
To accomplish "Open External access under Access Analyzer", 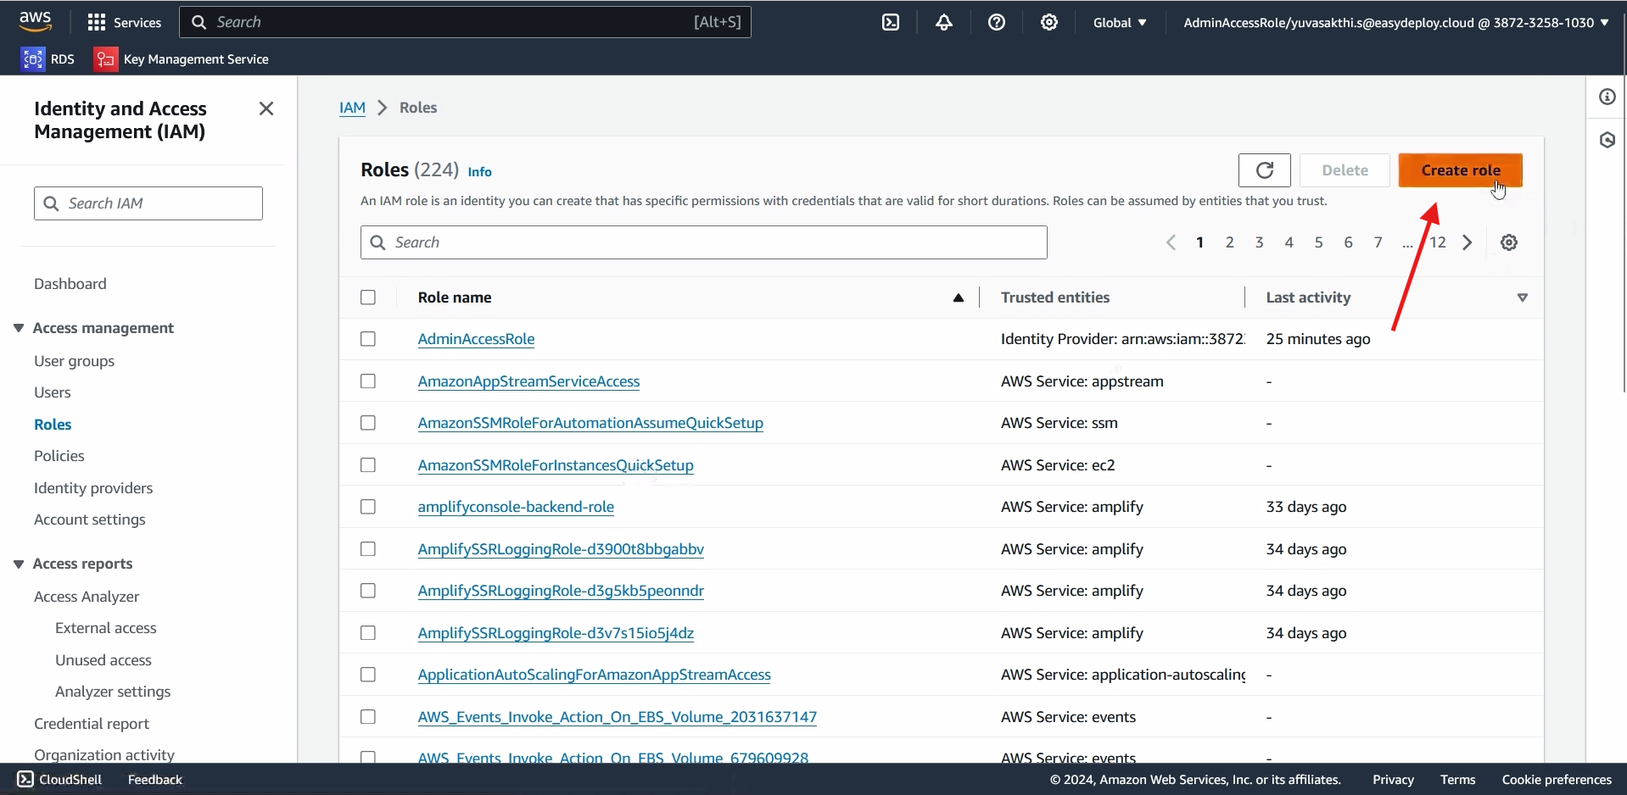I will point(106,628).
